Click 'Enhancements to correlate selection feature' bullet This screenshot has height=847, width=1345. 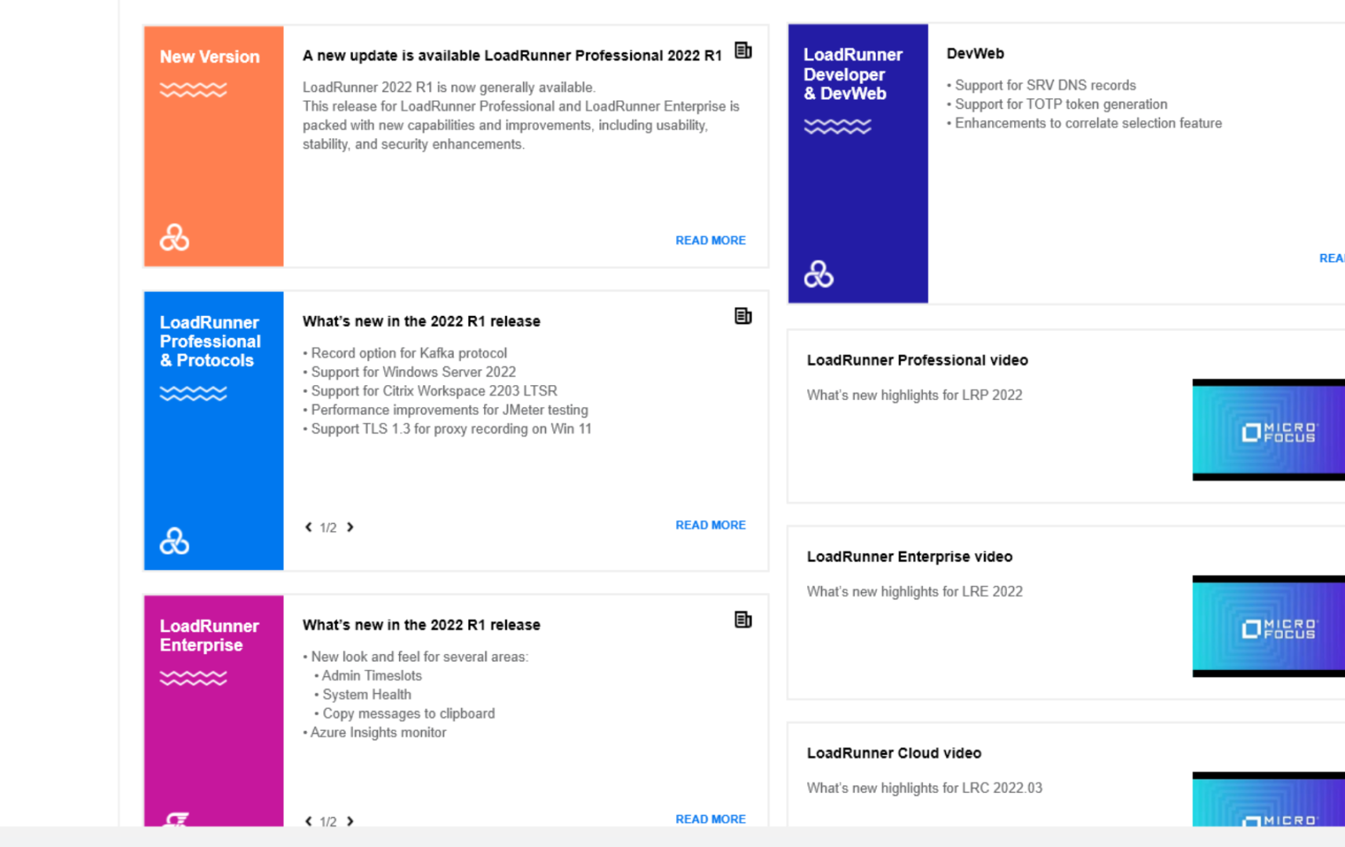coord(1085,123)
